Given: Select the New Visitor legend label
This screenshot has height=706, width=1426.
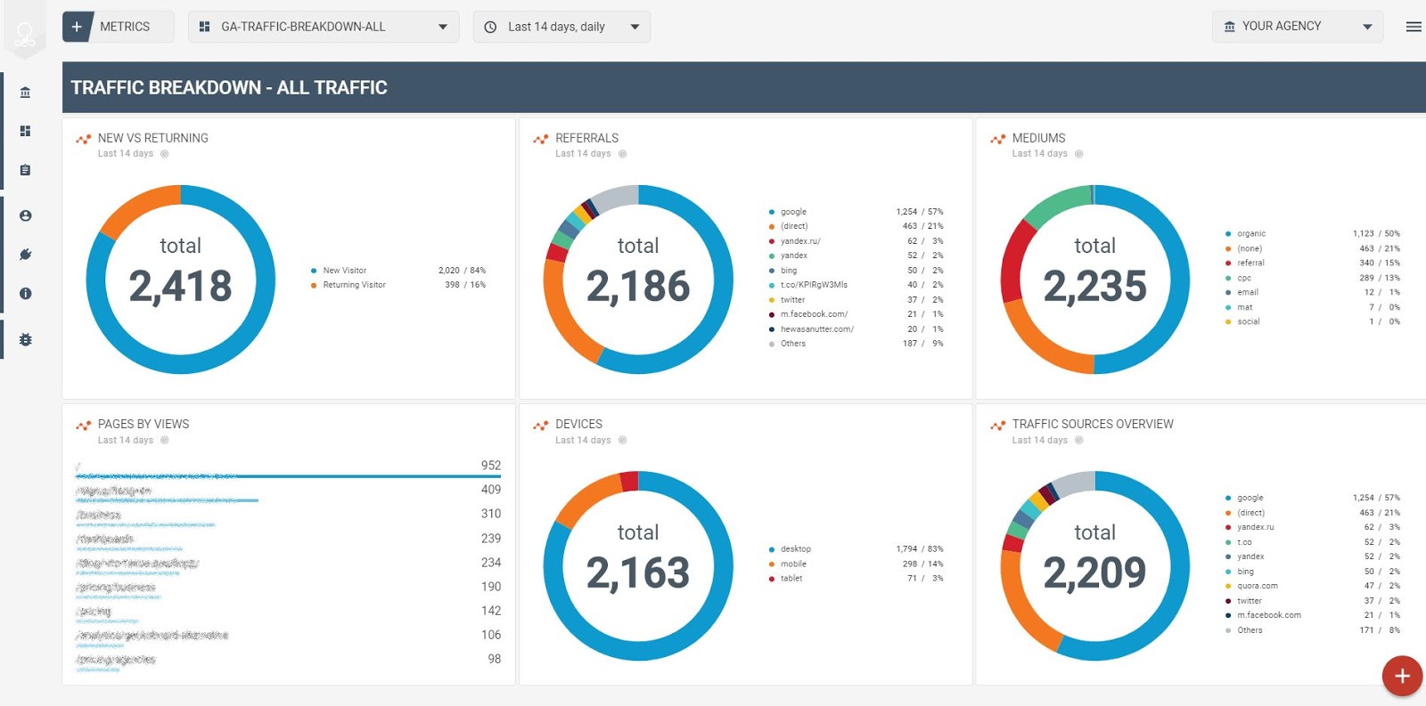Looking at the screenshot, I should coord(345,271).
